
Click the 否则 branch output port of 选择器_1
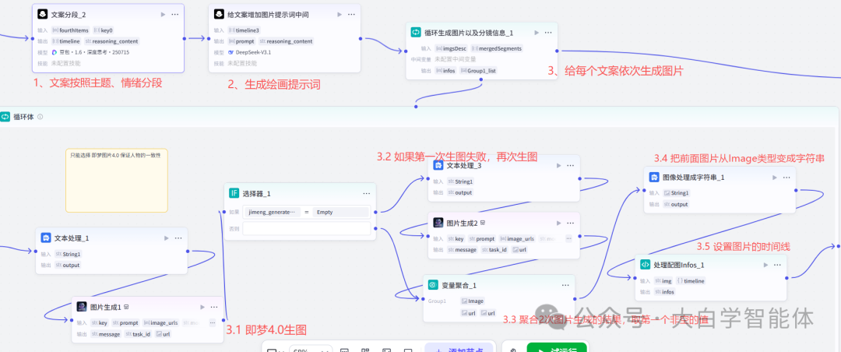tap(375, 229)
